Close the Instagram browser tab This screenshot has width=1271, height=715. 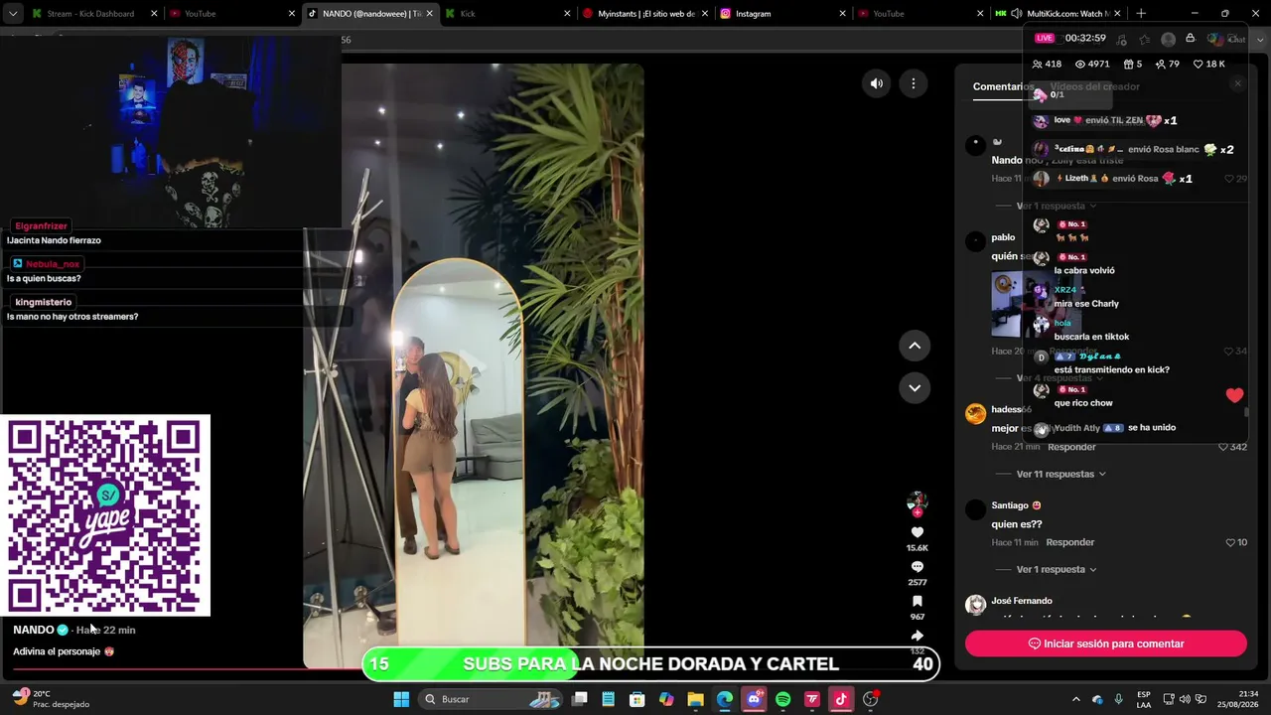842,14
